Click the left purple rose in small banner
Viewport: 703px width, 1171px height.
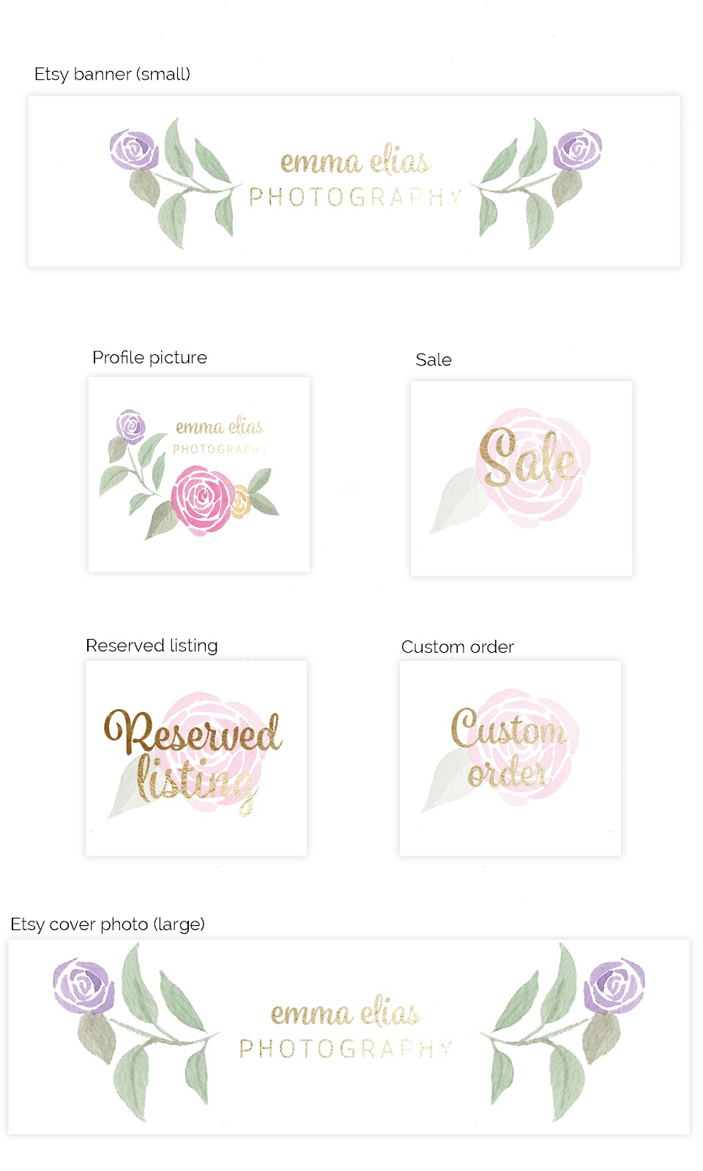coord(134,150)
